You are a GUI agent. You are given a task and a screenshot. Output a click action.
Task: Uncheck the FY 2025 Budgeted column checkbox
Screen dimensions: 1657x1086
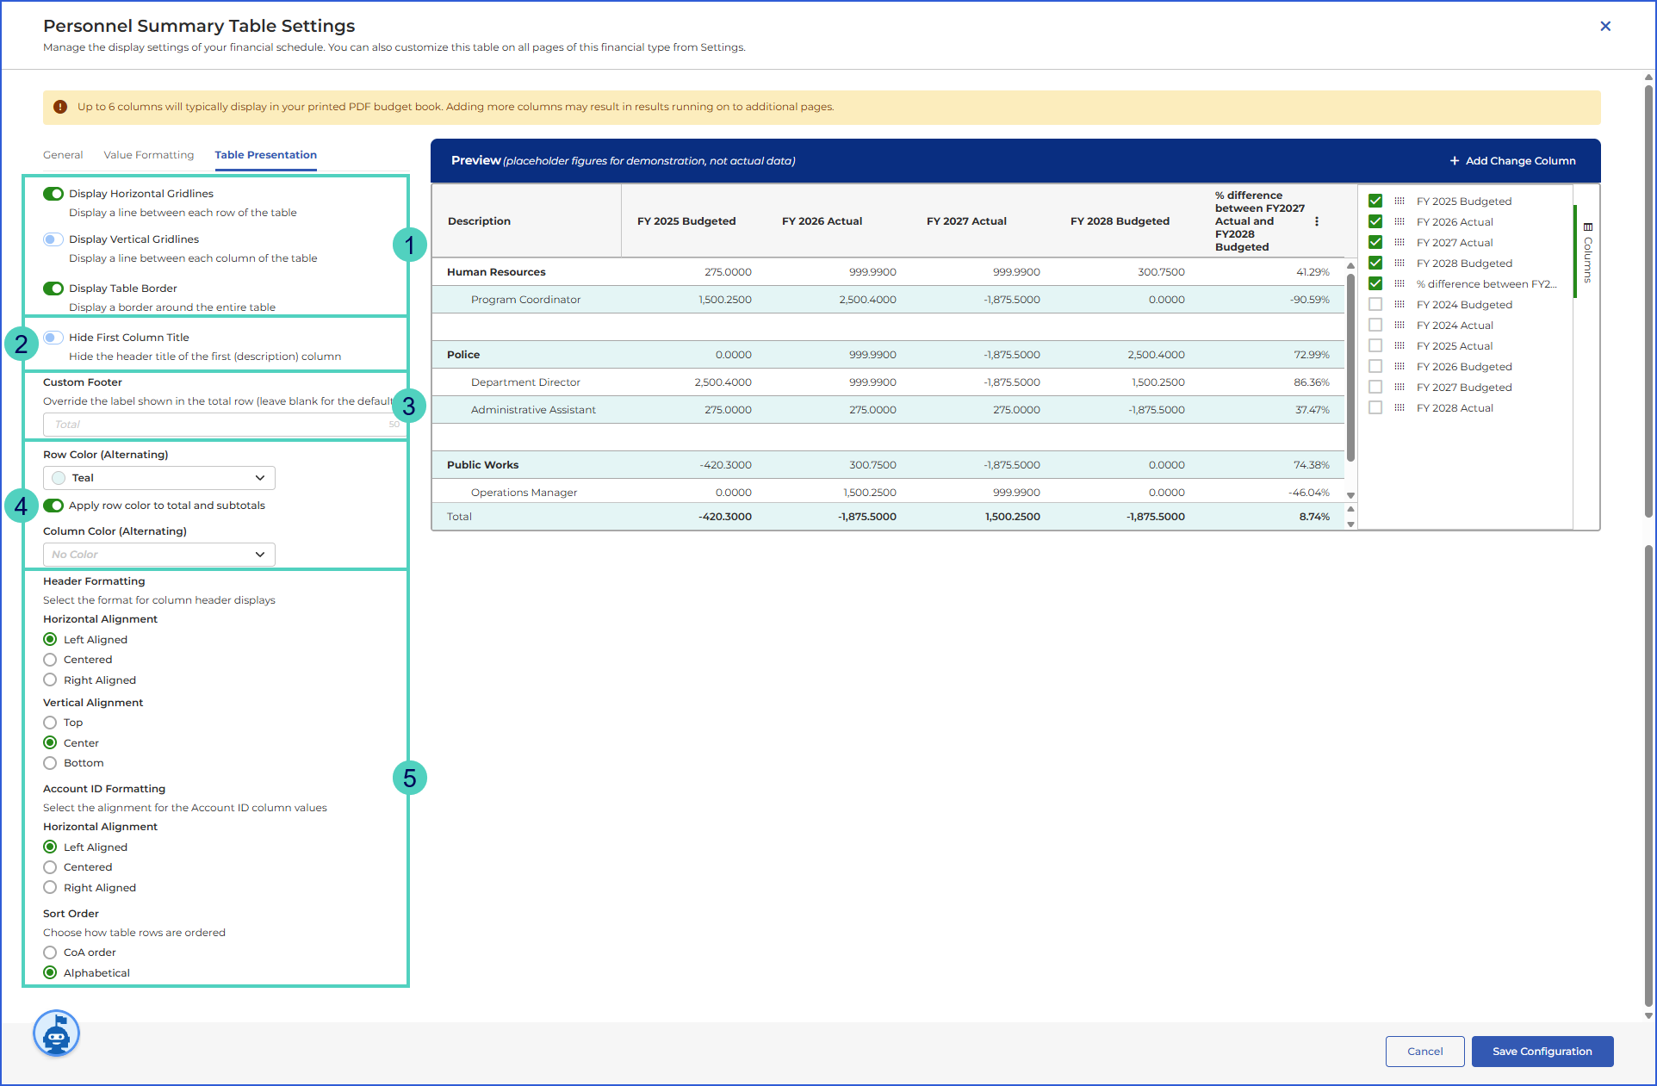point(1375,202)
